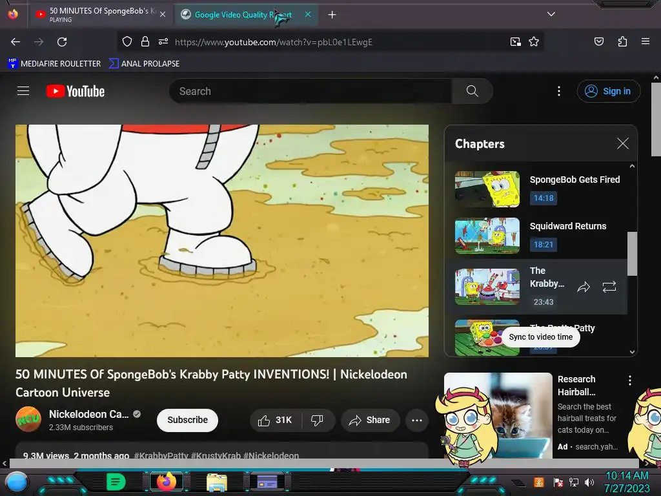Close the SpongeBob YouTube tab
This screenshot has height=496, width=661.
[x=163, y=14]
